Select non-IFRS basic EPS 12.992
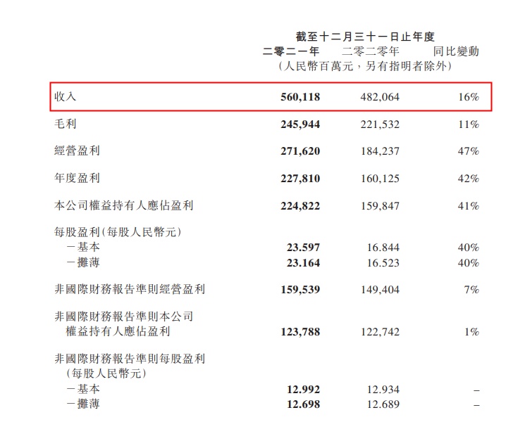The height and width of the screenshot is (422, 525). (303, 390)
